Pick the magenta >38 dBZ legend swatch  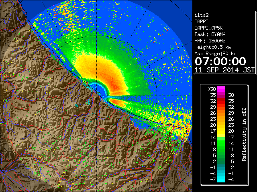pyautogui.click(x=221, y=89)
